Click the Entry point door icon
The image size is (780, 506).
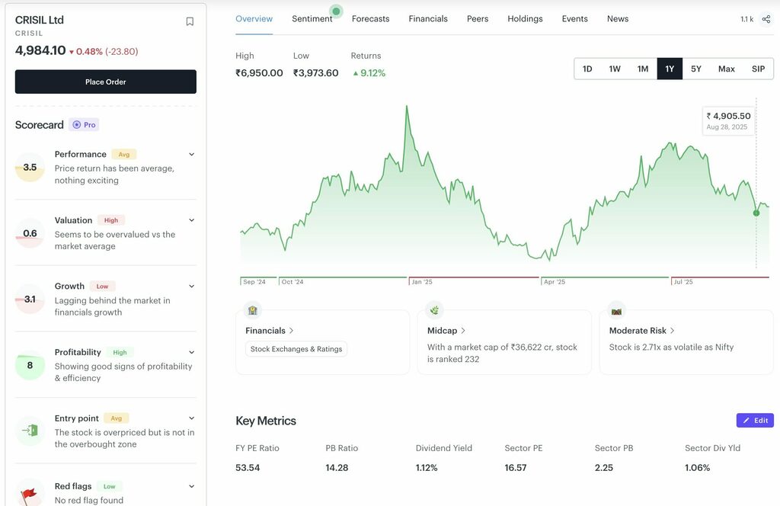coord(30,430)
